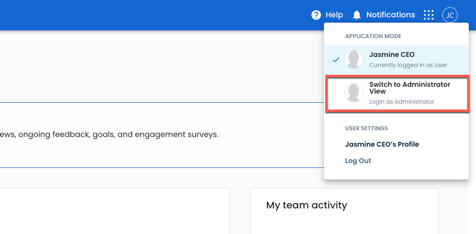
Task: Click the 'USER SETTINGS' section label
Action: click(366, 128)
